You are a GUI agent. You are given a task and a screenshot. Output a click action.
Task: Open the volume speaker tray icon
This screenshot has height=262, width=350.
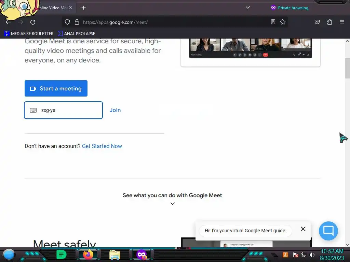(x=312, y=254)
